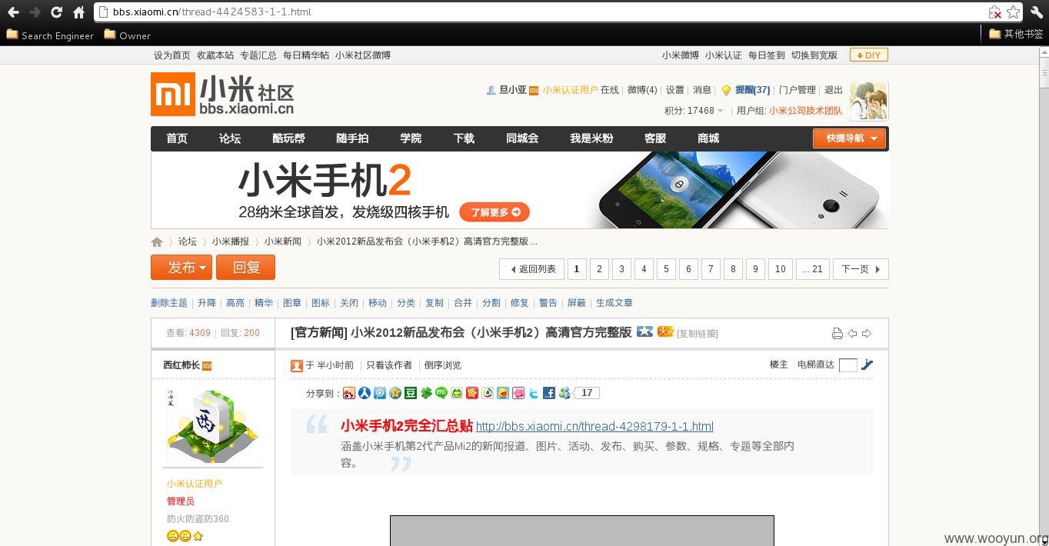This screenshot has height=546, width=1049.
Task: Open the browser home page
Action: pos(78,12)
